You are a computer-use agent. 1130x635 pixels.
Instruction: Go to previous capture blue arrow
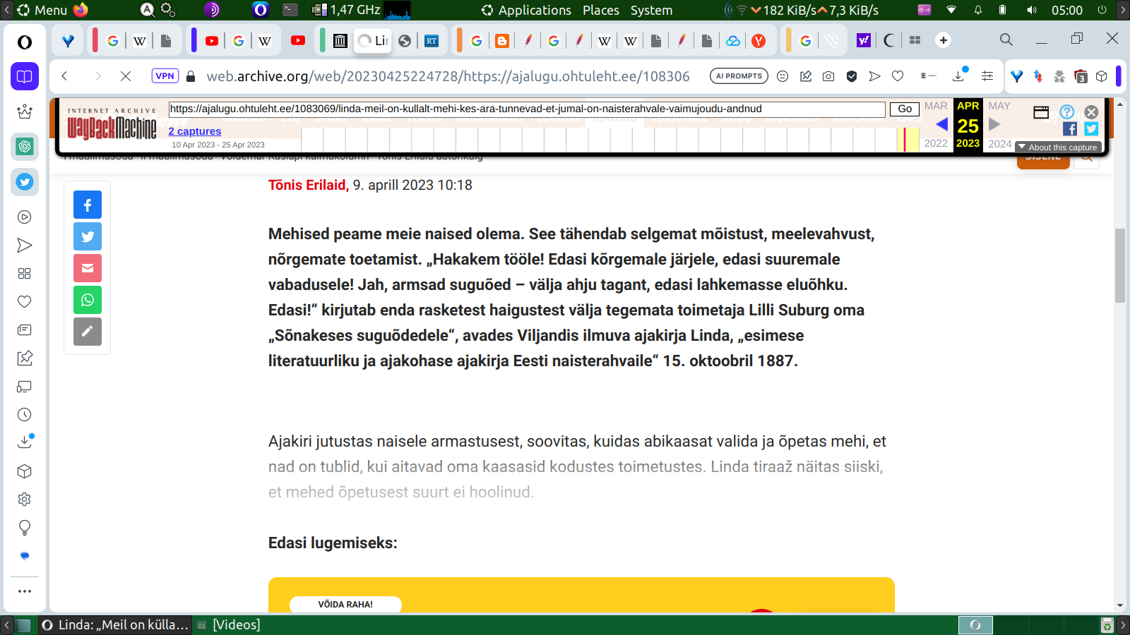[941, 125]
